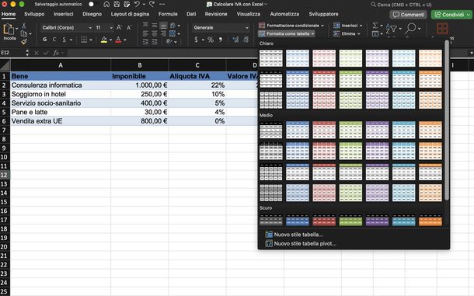Screen dimensions: 474x296
Task: Click the decrease indent icon
Action: point(145,42)
